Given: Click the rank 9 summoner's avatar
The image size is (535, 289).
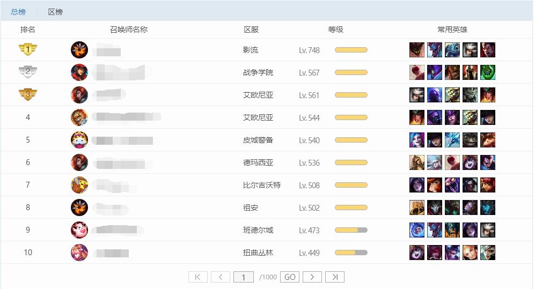Looking at the screenshot, I should point(79,230).
